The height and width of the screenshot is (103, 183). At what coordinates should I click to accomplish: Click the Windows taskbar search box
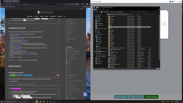(x=16, y=102)
